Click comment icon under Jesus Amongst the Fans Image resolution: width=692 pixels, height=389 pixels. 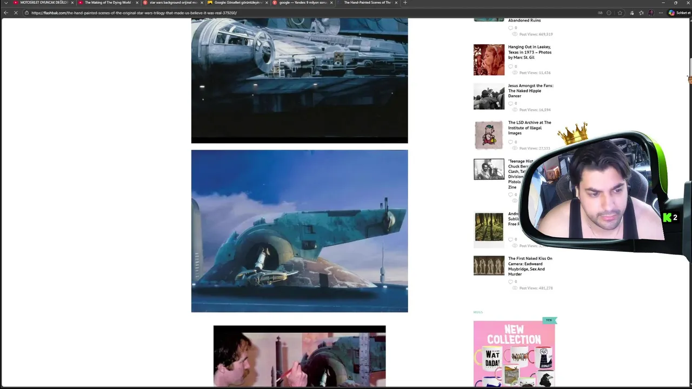(x=510, y=103)
